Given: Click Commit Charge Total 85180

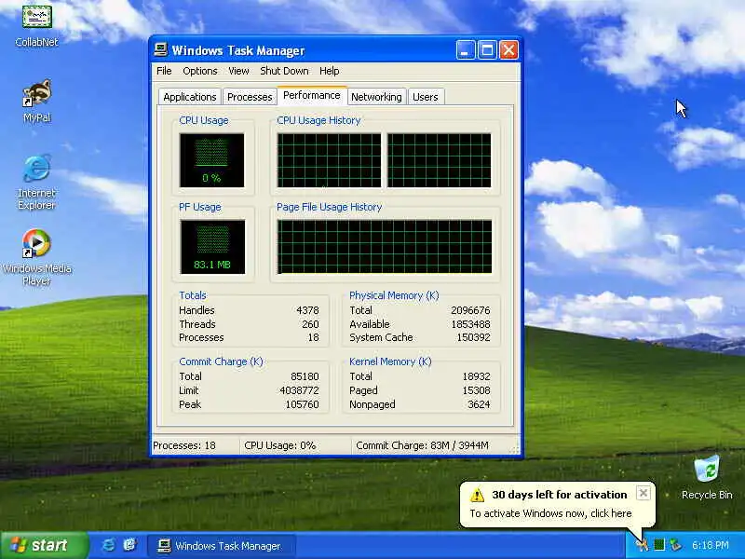Looking at the screenshot, I should click(x=305, y=376).
